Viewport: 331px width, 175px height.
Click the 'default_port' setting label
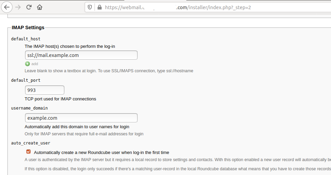pos(26,80)
